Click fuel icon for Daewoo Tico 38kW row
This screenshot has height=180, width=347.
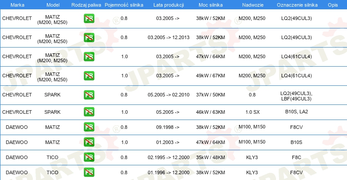tap(89, 172)
